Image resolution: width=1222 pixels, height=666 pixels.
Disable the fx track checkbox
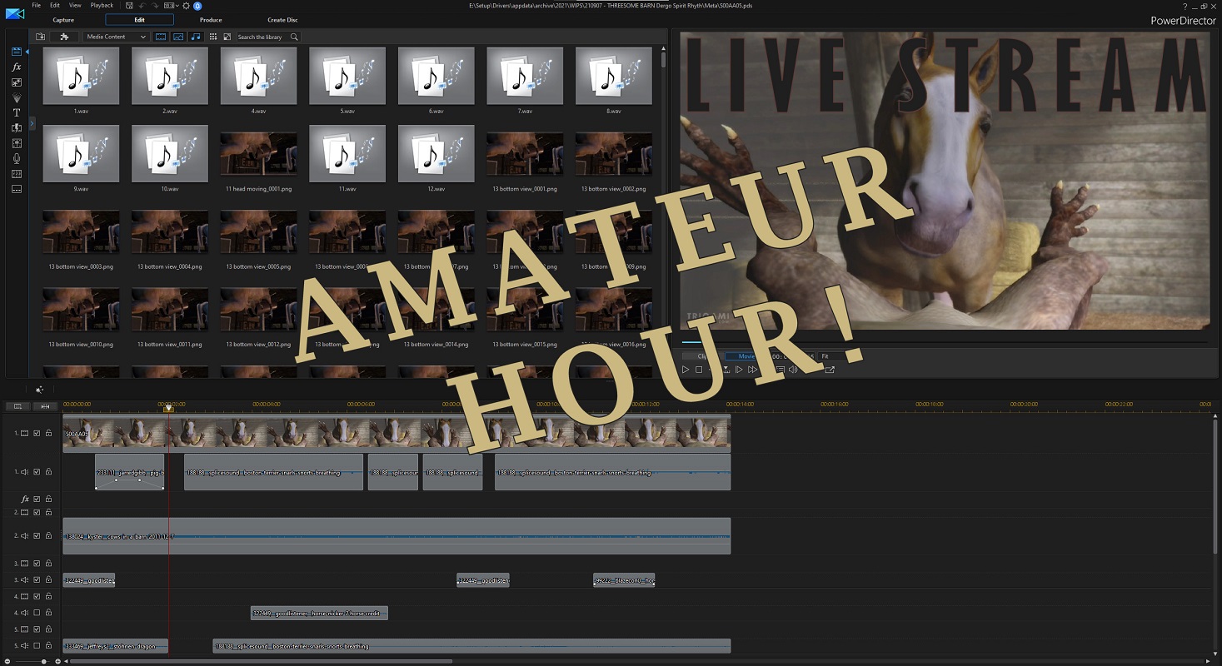coord(37,499)
